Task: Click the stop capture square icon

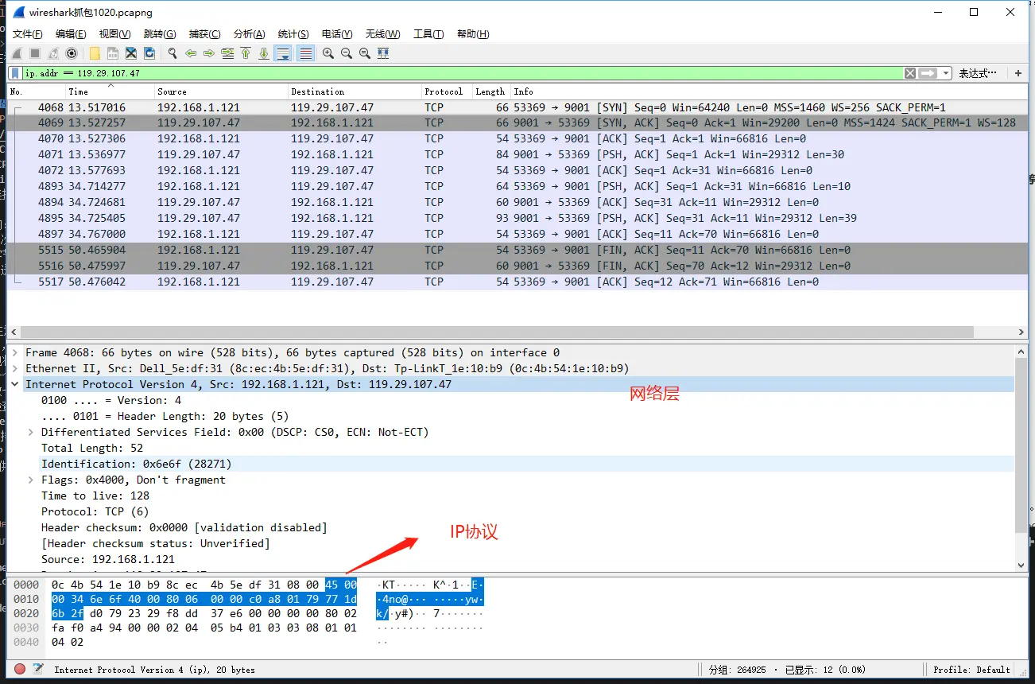Action: click(x=35, y=53)
